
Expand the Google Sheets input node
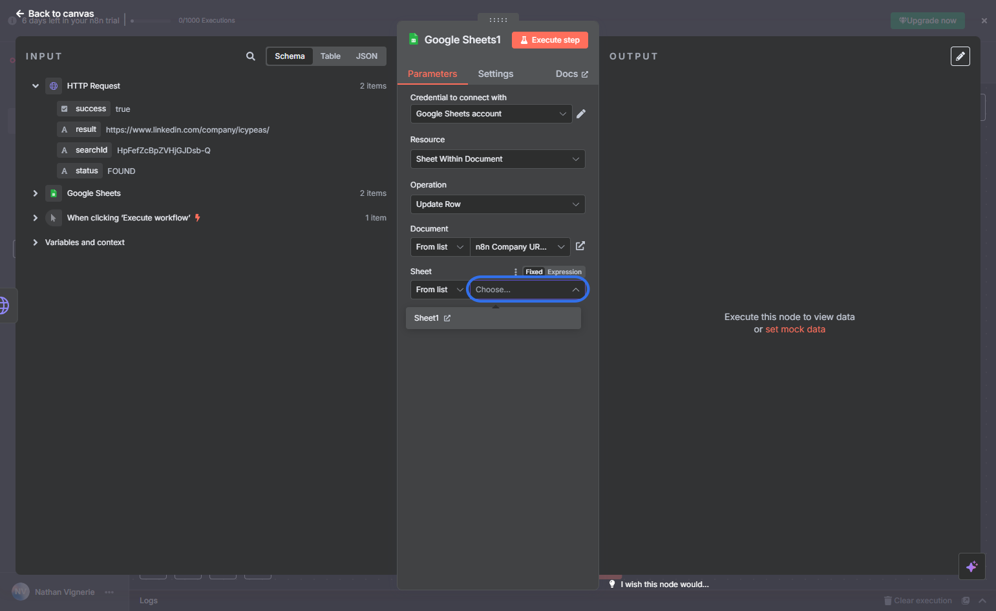point(36,193)
